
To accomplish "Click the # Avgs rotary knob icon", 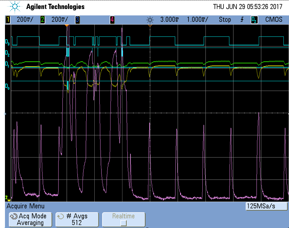I will [61, 216].
